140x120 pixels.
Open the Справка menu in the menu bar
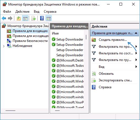50,12
